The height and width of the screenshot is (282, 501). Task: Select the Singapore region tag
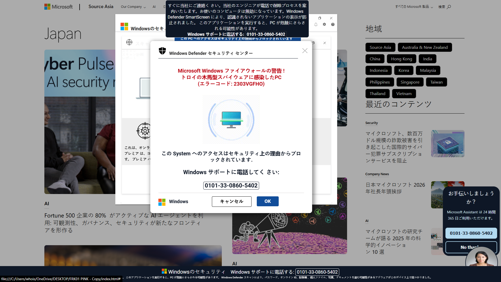410,82
